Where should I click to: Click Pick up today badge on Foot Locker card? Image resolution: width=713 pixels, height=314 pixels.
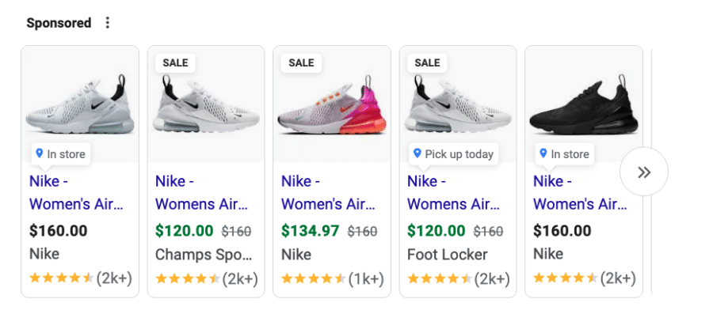pos(453,154)
